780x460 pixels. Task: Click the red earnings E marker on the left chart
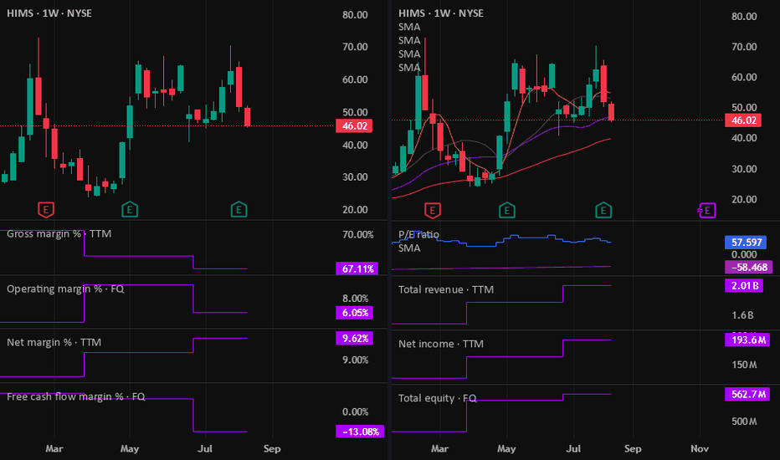(46, 209)
